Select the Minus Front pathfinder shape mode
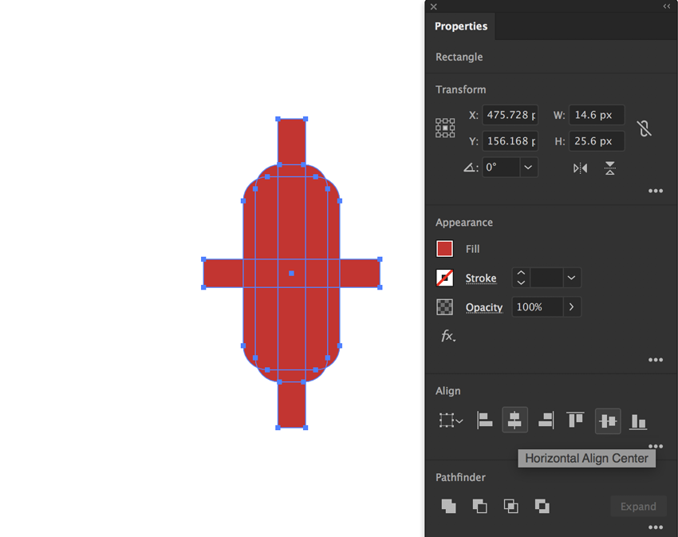The height and width of the screenshot is (537, 678). (x=479, y=506)
